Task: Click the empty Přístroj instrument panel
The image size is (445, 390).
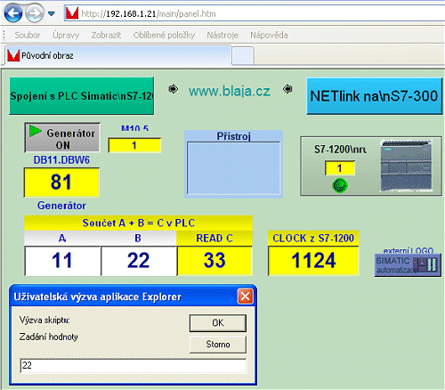Action: click(x=233, y=168)
